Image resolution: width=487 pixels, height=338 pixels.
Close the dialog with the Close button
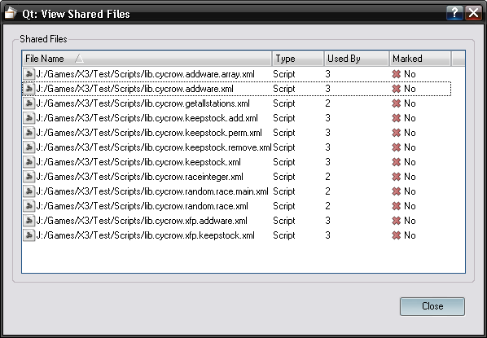coord(432,306)
